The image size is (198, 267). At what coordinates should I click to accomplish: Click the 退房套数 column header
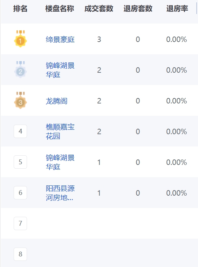click(138, 9)
